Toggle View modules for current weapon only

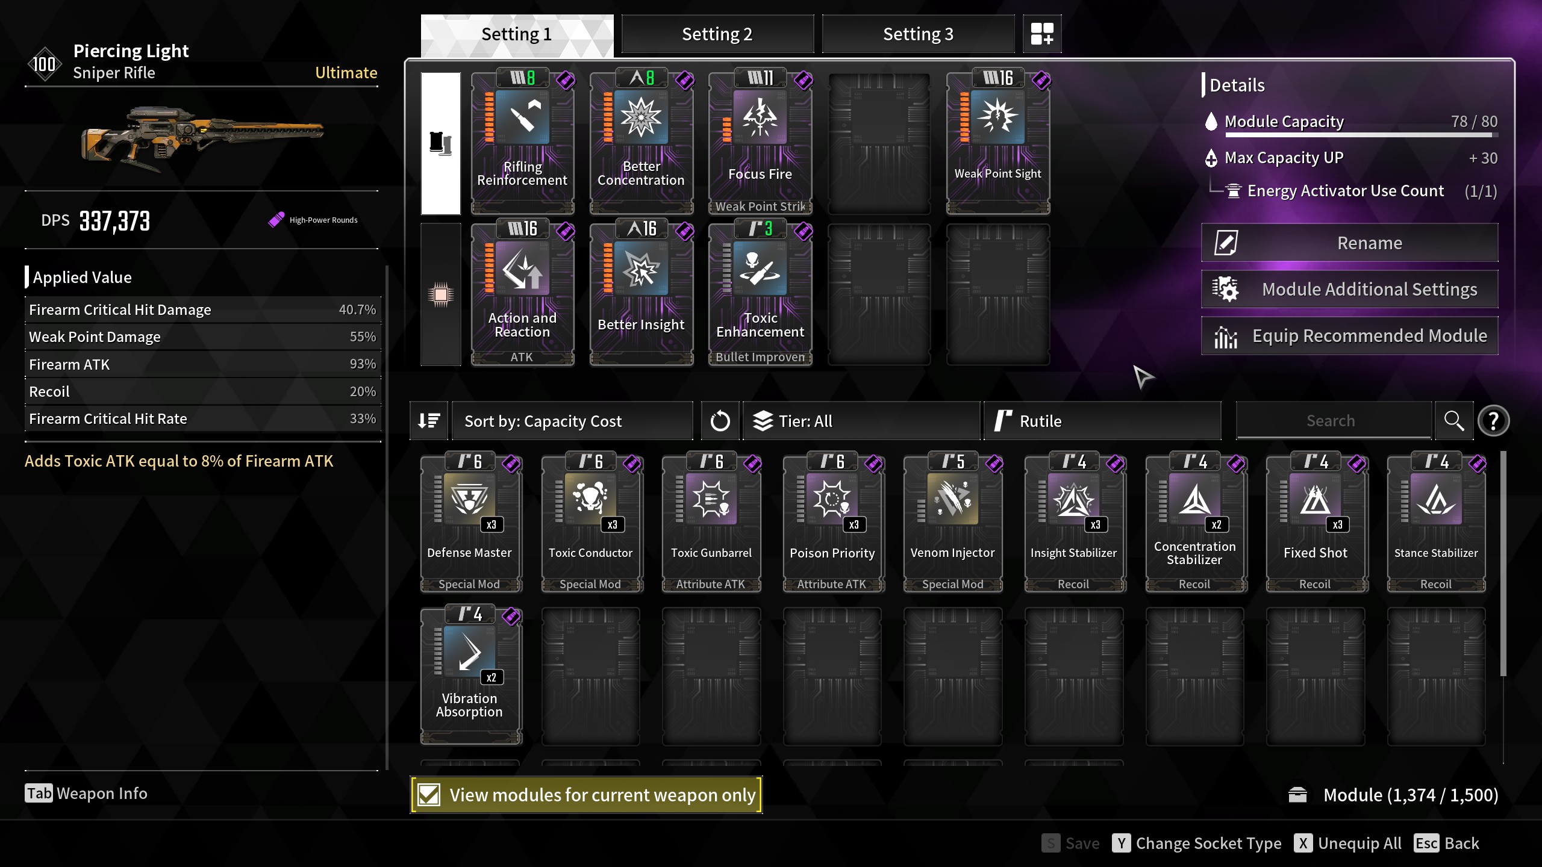(x=586, y=795)
